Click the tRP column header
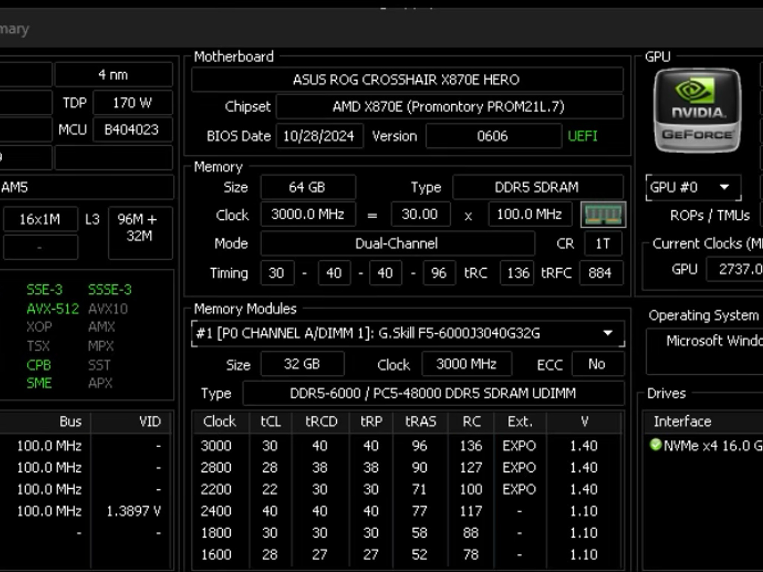The image size is (763, 572). (x=371, y=422)
